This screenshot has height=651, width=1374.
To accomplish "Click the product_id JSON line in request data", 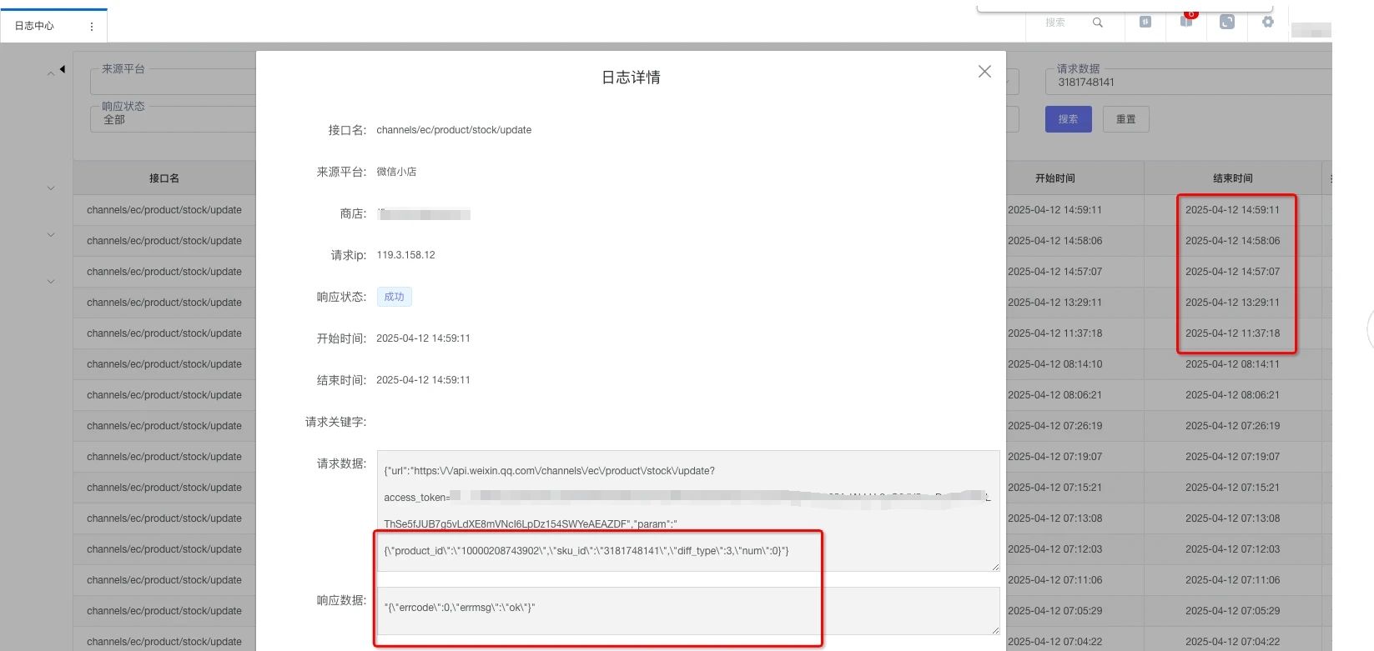I will [586, 551].
